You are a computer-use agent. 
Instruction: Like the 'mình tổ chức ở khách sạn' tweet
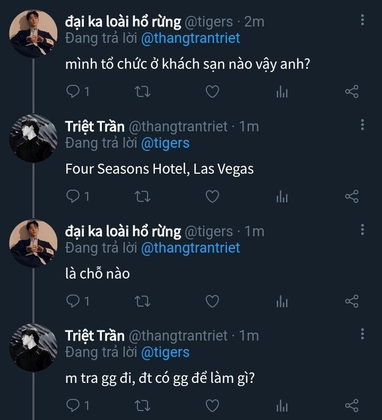[x=212, y=92]
